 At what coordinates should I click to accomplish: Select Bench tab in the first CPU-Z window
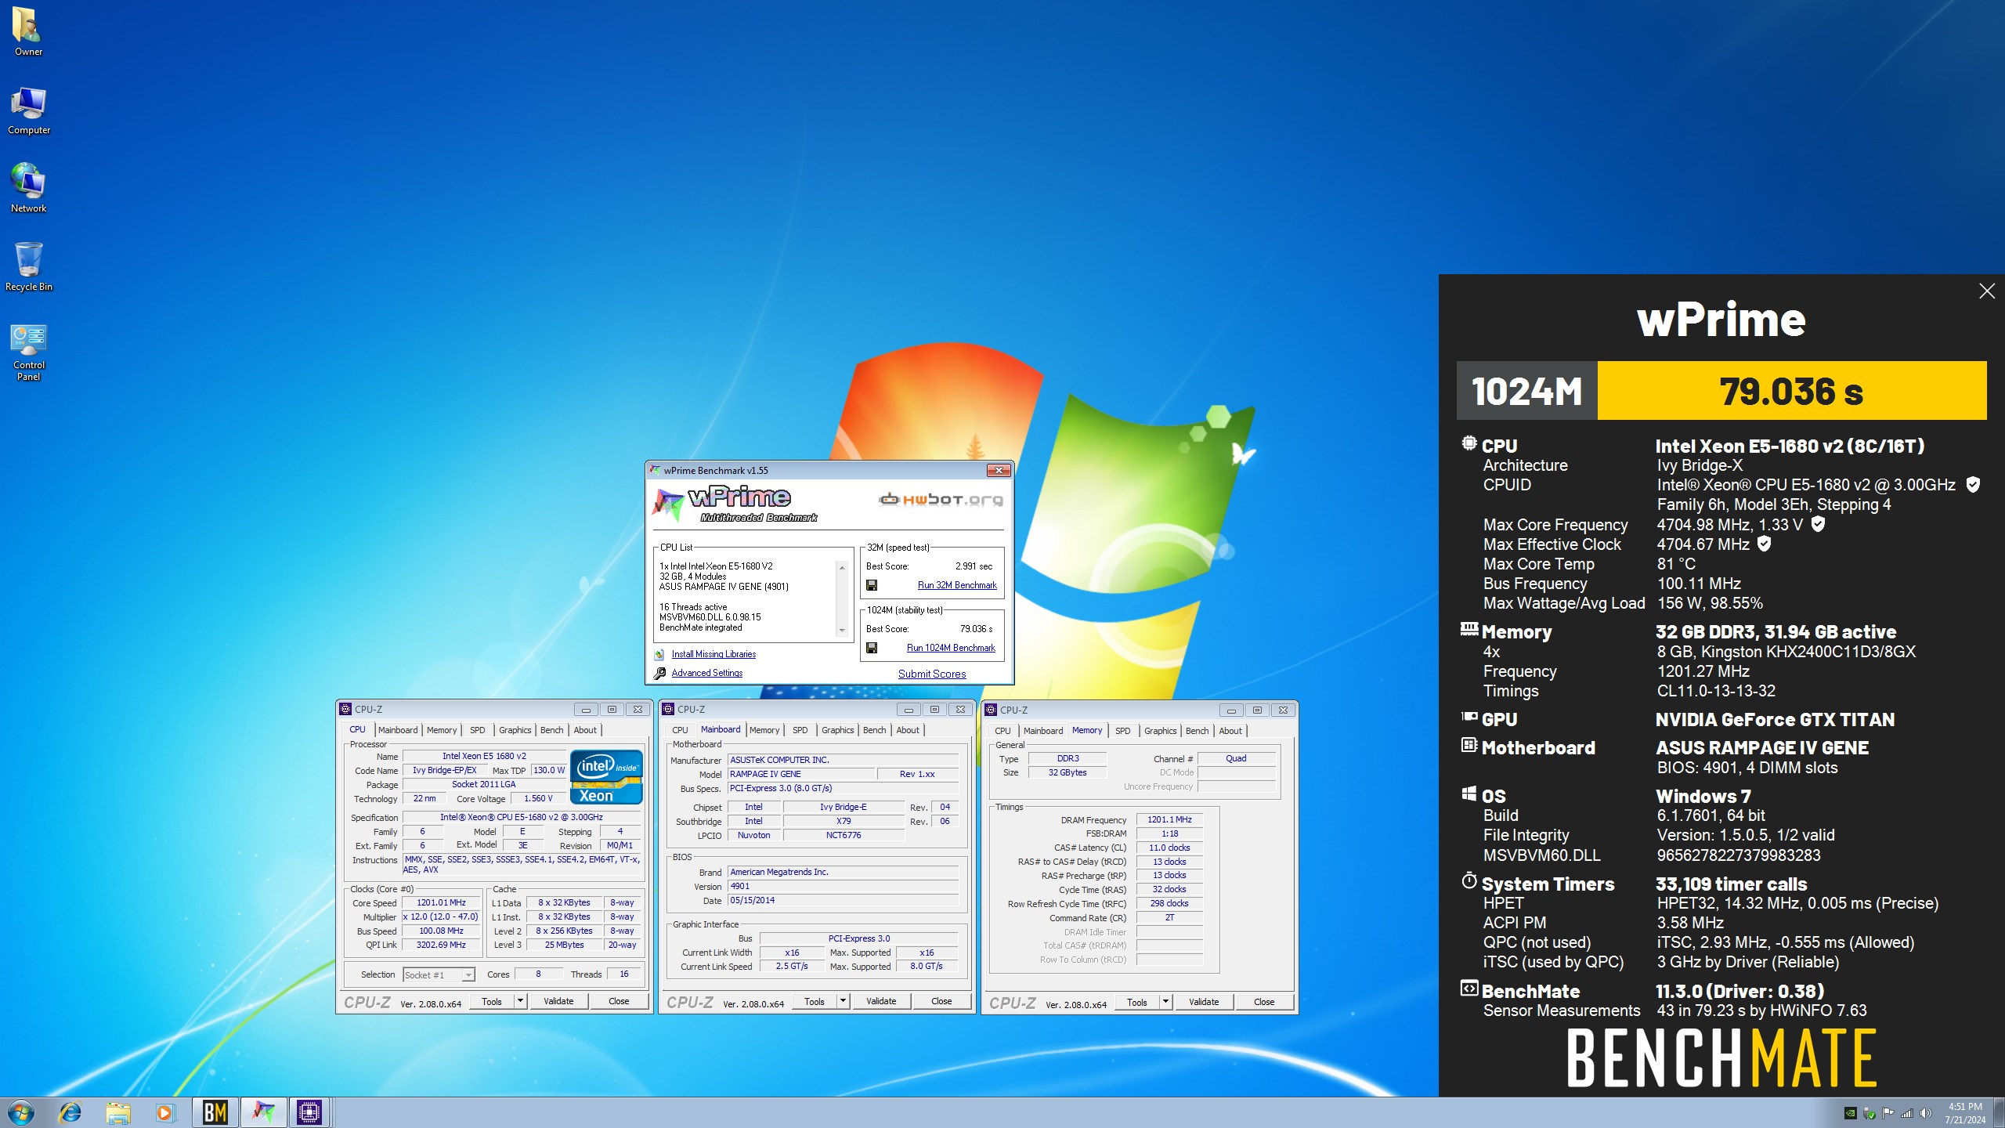click(551, 730)
